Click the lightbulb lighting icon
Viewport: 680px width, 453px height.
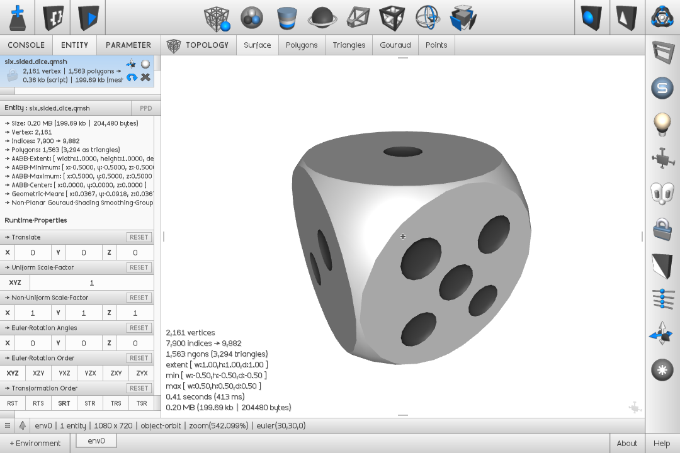pyautogui.click(x=662, y=124)
